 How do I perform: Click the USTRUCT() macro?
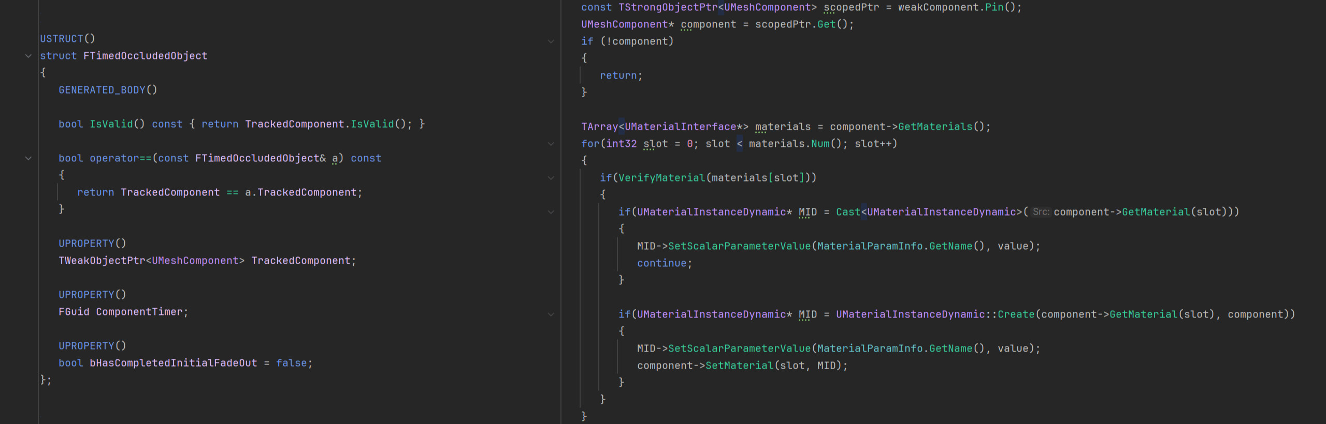pos(67,39)
